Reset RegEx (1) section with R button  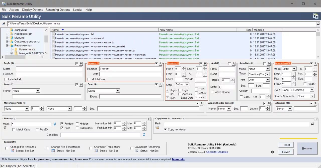(x=81, y=64)
